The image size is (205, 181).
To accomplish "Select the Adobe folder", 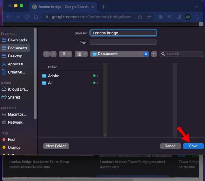I will [x=54, y=76].
